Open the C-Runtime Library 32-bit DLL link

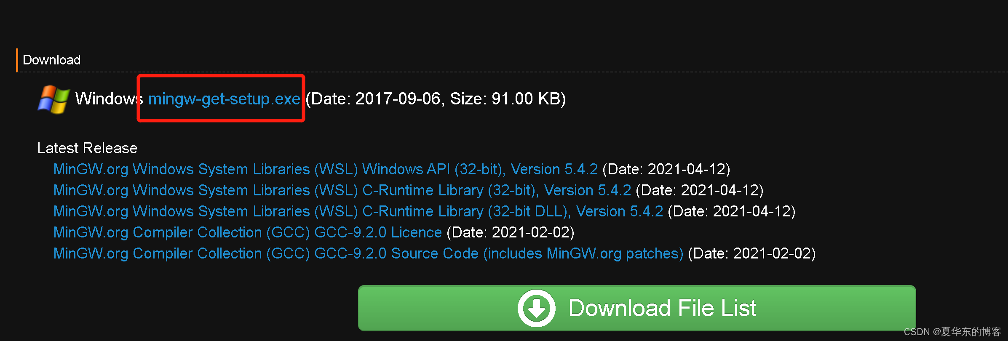click(358, 211)
